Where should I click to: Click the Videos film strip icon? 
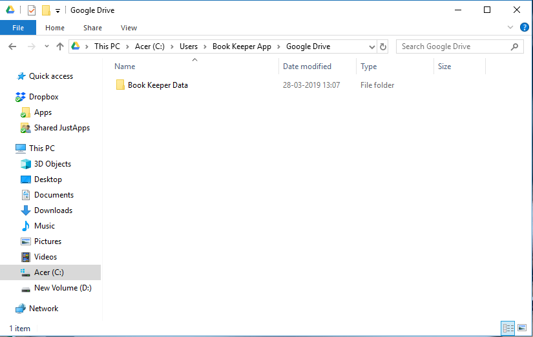tap(26, 257)
